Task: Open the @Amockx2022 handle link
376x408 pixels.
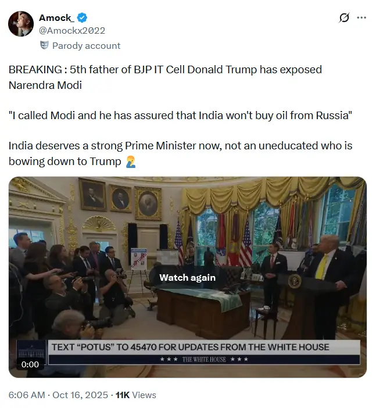Action: [72, 30]
